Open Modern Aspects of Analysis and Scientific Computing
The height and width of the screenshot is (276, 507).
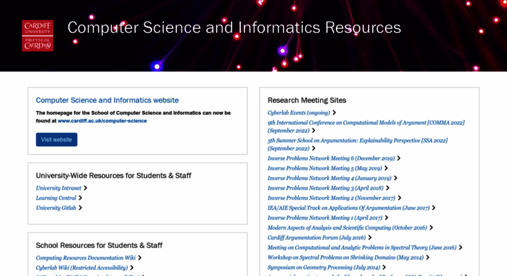click(347, 228)
